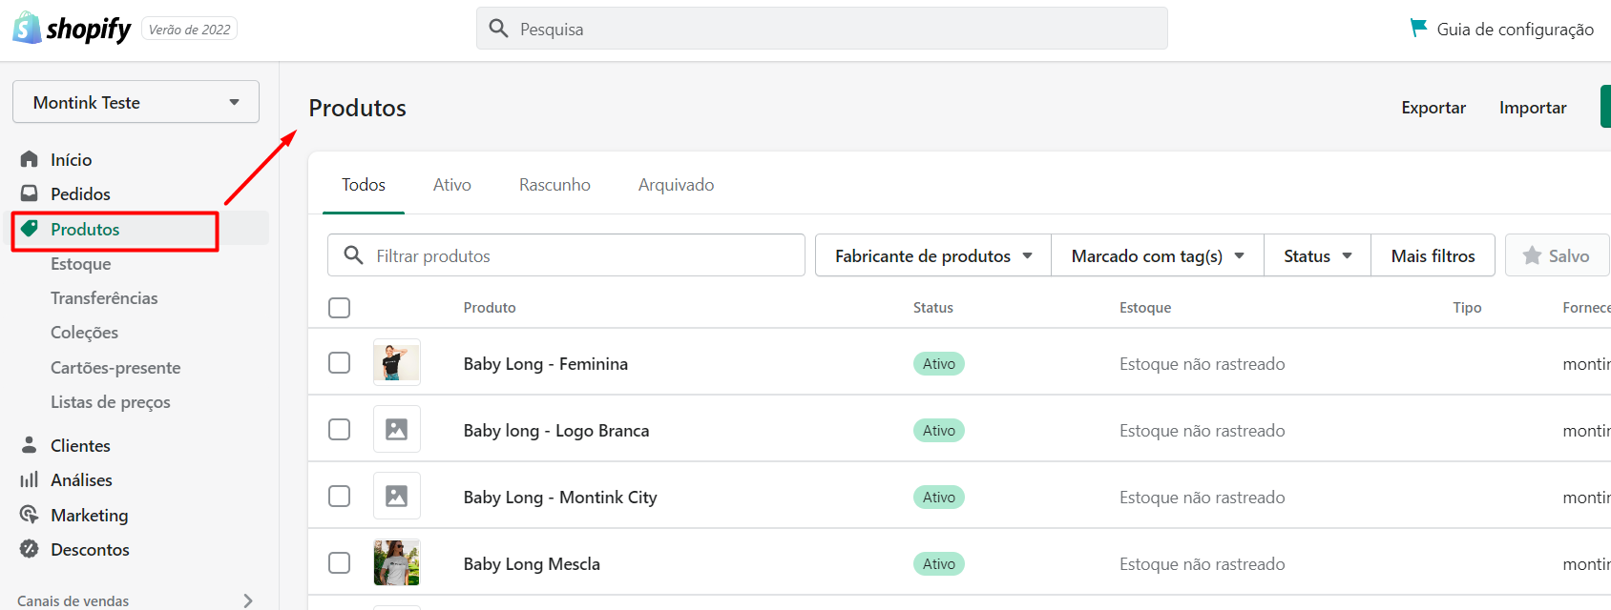Click the Produto column header
This screenshot has height=610, width=1611.
coord(490,307)
